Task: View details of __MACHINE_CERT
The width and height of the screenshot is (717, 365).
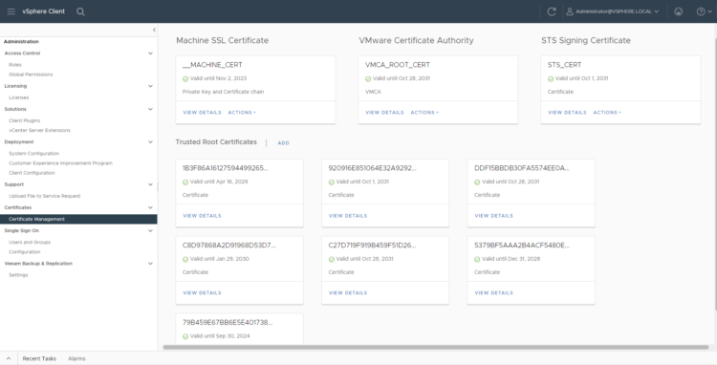Action: click(x=202, y=113)
